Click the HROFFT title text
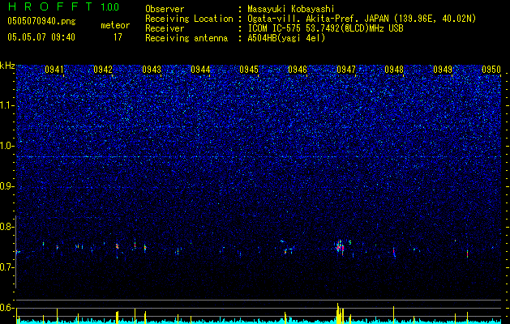The height and width of the screenshot is (324, 510). coord(50,6)
